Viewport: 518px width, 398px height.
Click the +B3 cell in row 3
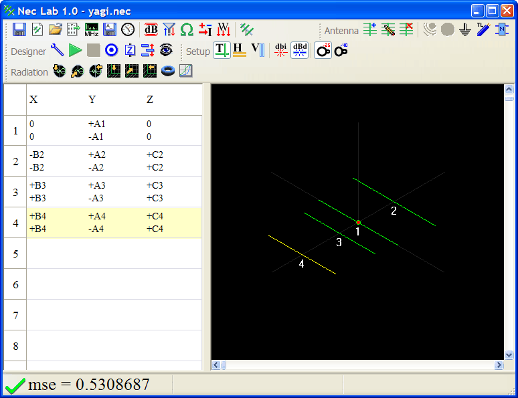pos(37,186)
